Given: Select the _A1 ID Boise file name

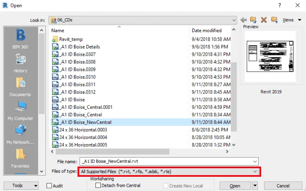Looking at the screenshot, I should point(72,100).
